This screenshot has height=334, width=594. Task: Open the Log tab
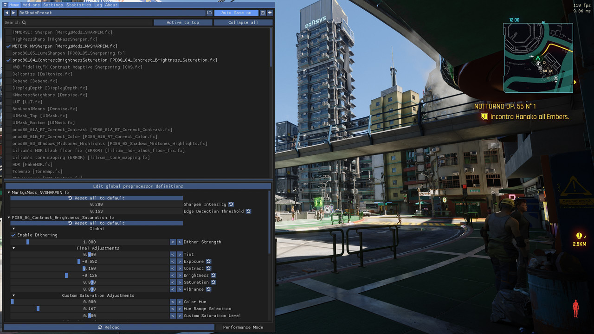point(98,5)
